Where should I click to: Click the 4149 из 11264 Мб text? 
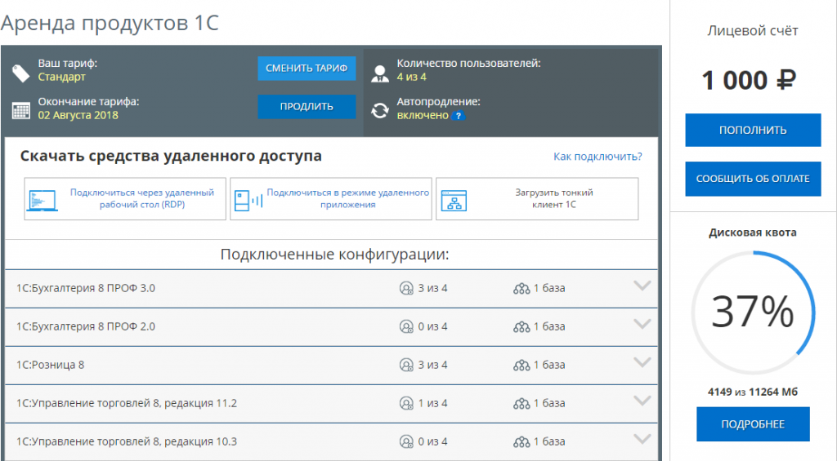click(753, 392)
